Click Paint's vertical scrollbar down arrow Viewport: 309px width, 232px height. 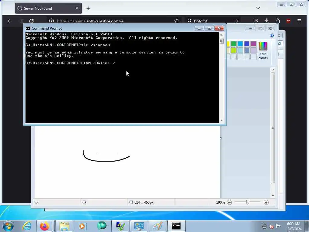tap(273, 195)
